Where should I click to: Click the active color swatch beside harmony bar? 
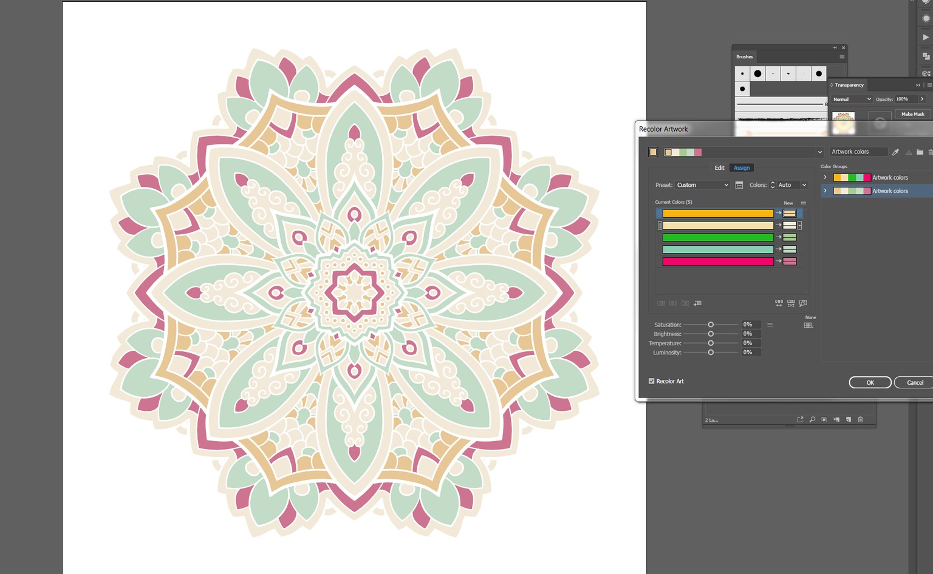tap(653, 152)
